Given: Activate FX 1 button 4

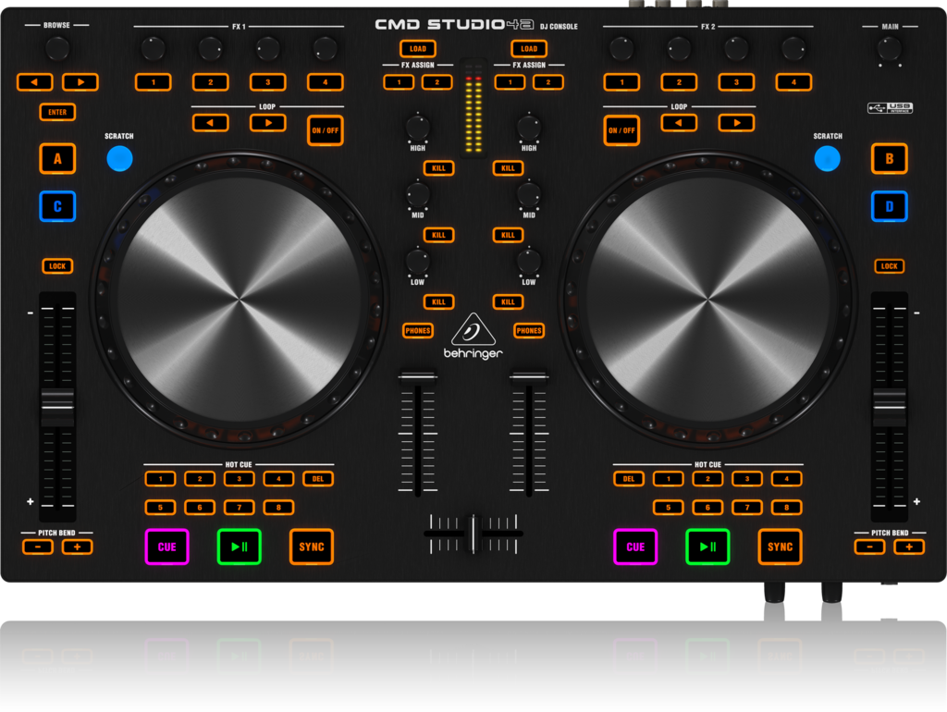Looking at the screenshot, I should [x=325, y=82].
